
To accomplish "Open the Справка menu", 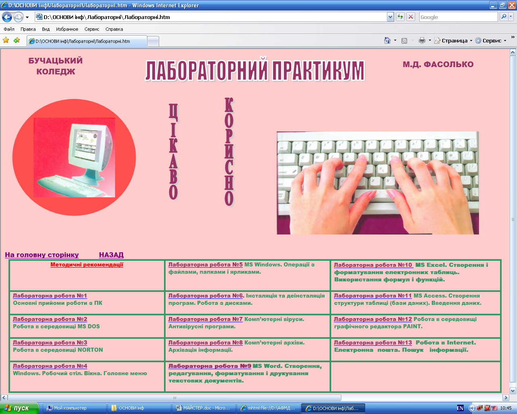I will [114, 29].
